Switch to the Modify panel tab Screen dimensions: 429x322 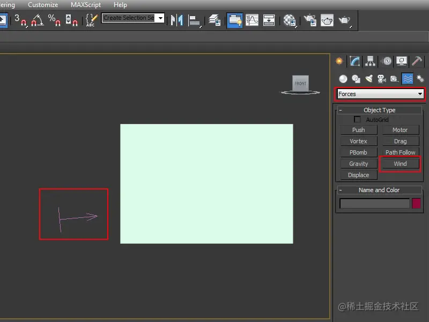[354, 61]
